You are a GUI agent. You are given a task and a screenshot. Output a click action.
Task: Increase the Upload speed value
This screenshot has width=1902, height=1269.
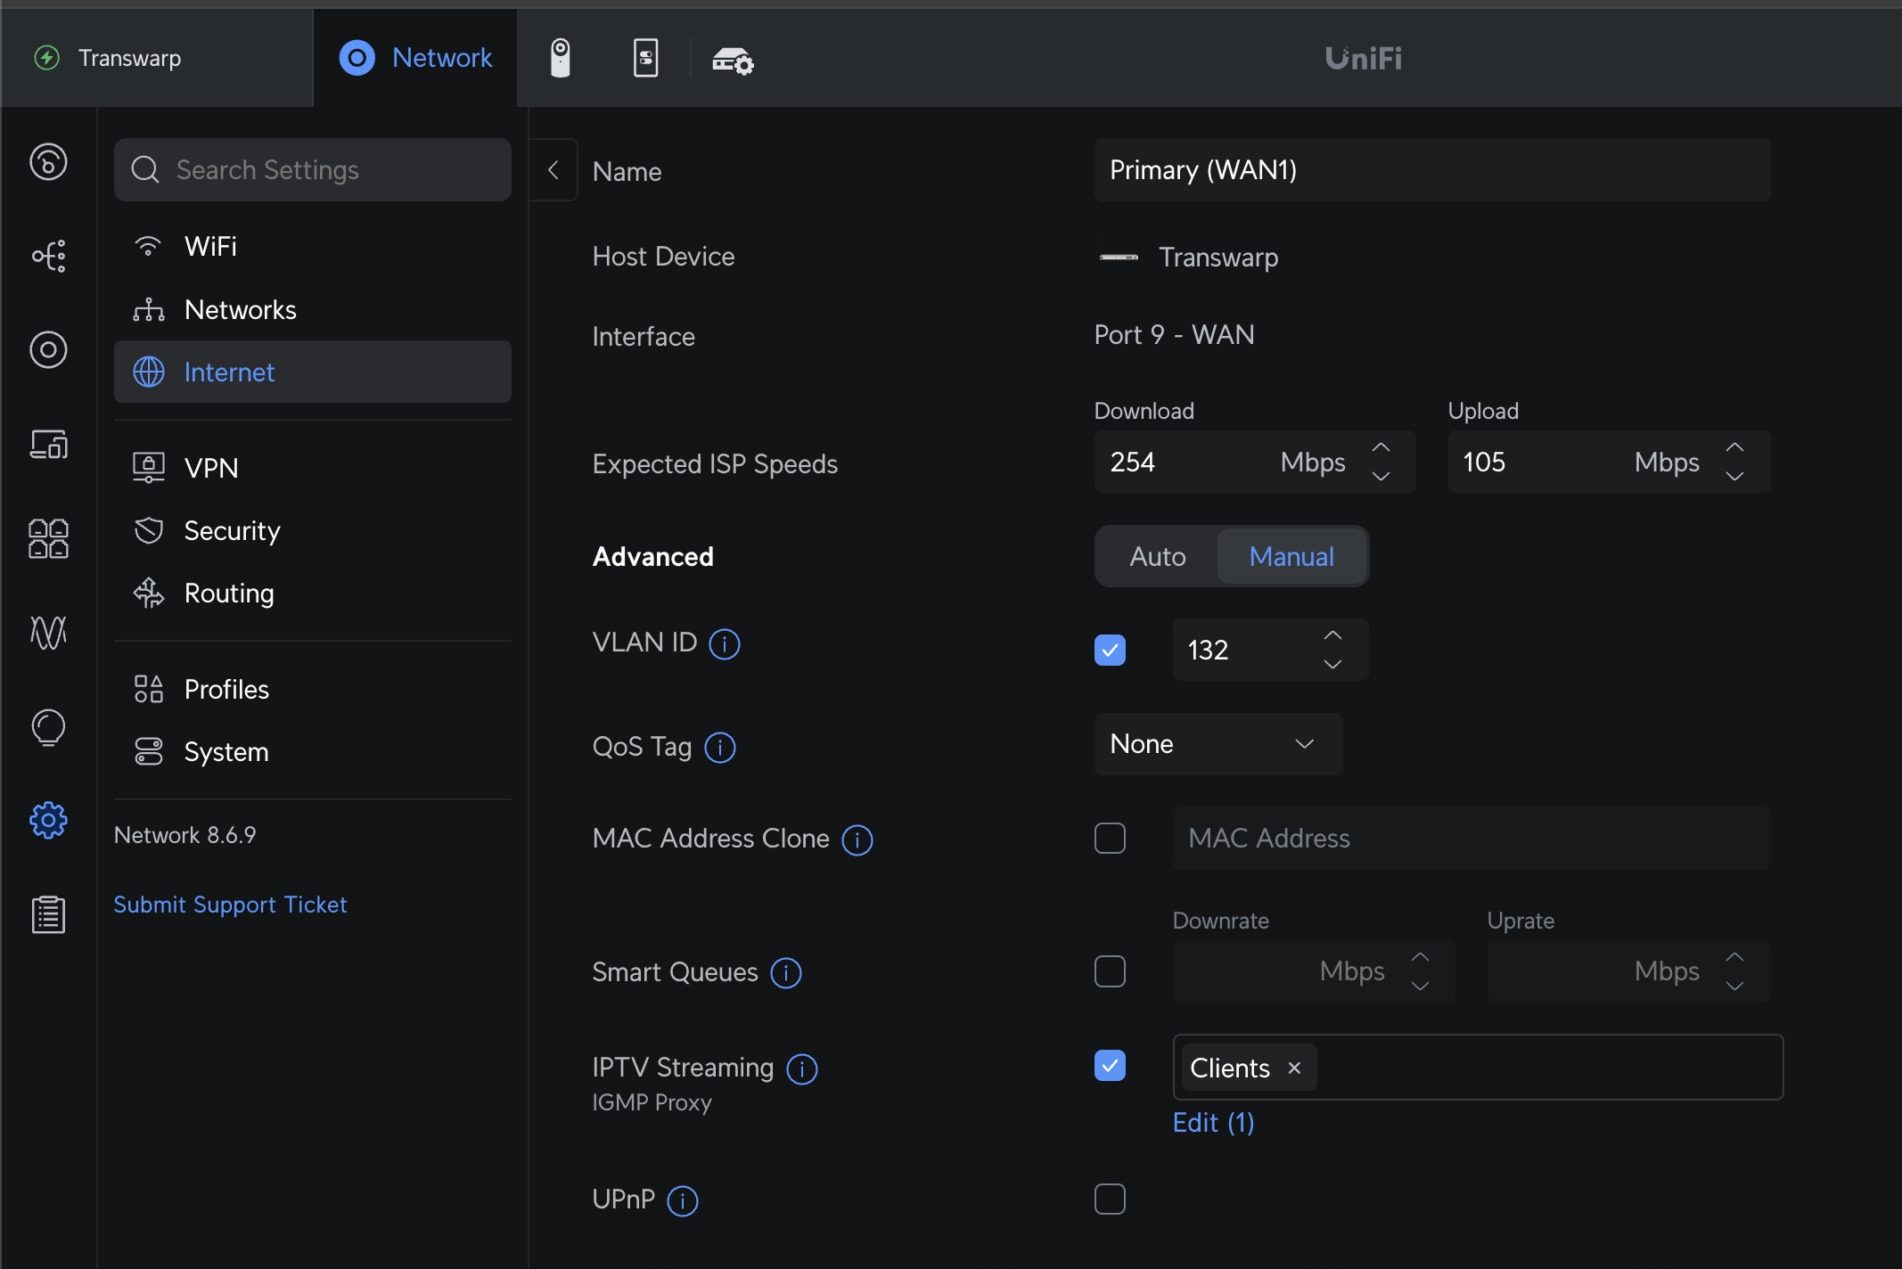click(1734, 447)
